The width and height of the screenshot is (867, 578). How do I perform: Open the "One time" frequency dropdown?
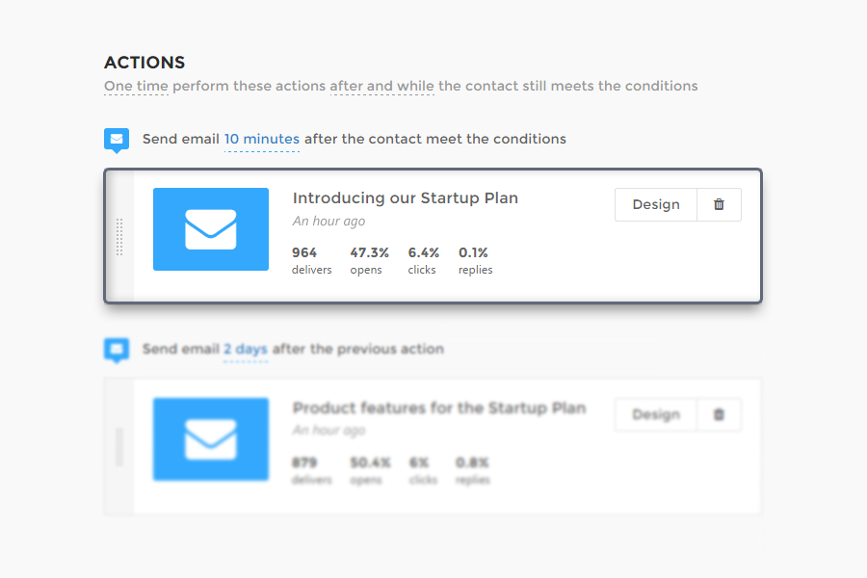[x=136, y=86]
